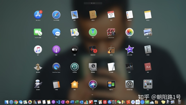Open Numbers from the Dock
This screenshot has height=105, width=186.
(x=86, y=102)
